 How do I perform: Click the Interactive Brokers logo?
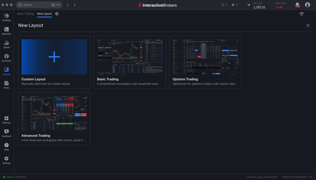pyautogui.click(x=158, y=5)
